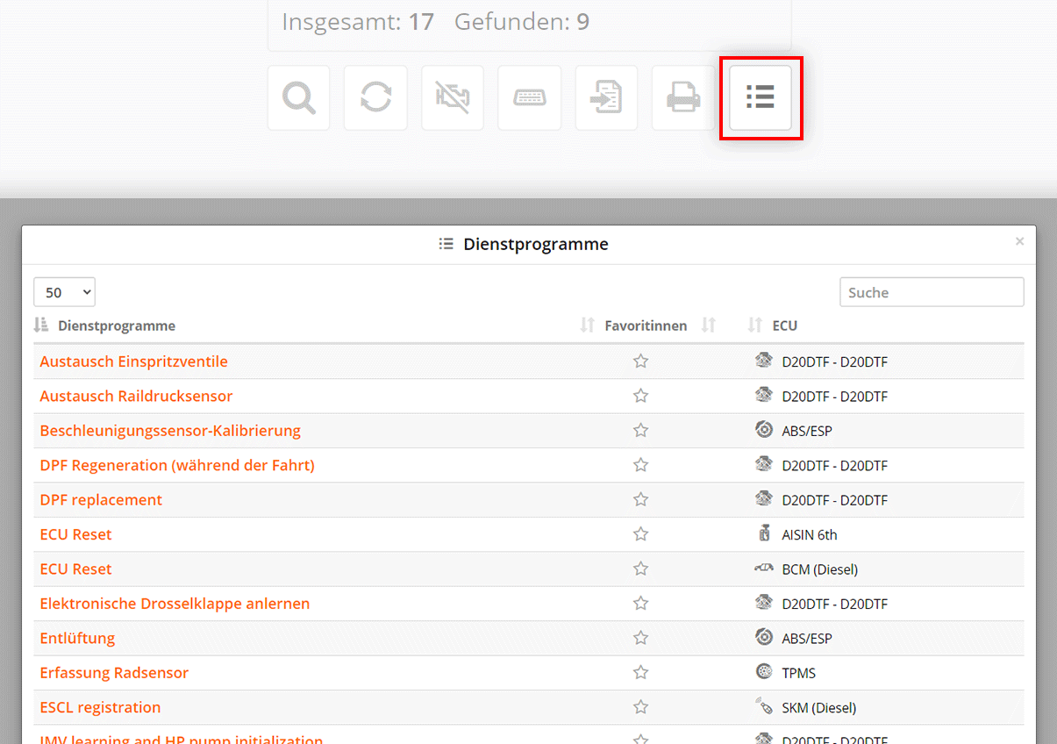Screen dimensions: 1057x744
Task: Favorite Austausch Einspritzventile with the star
Action: [640, 361]
